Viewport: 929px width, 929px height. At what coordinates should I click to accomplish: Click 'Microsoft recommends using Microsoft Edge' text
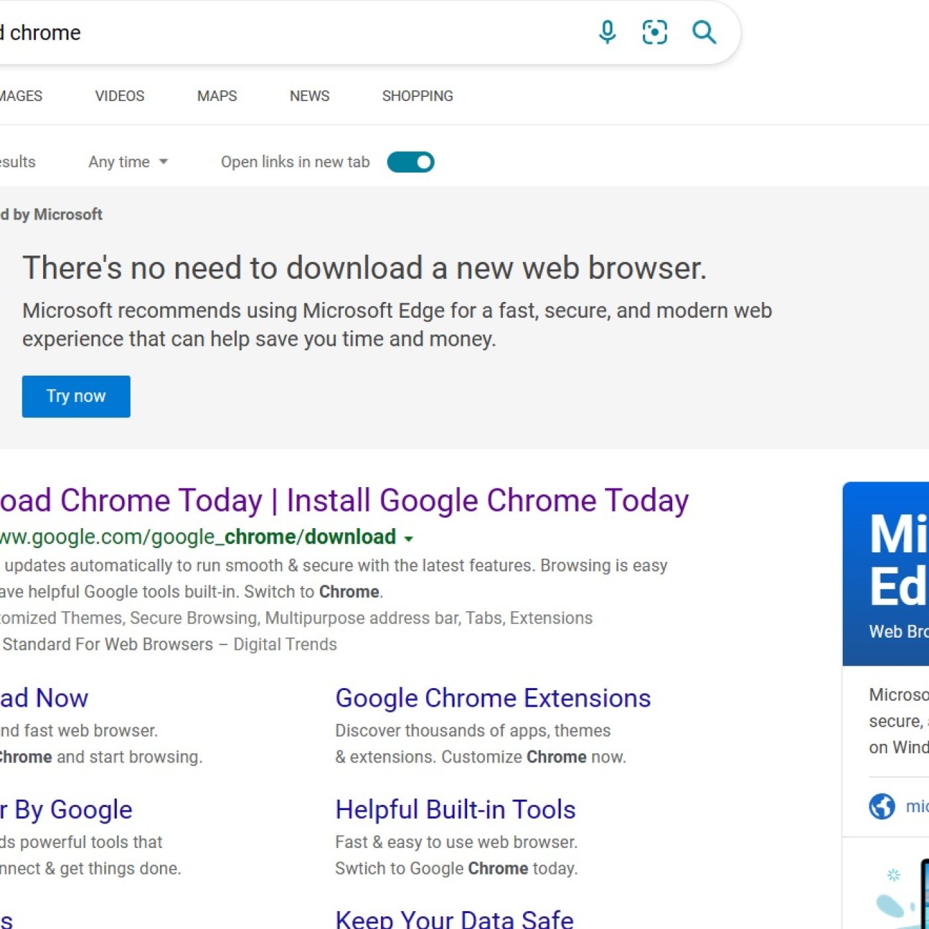[397, 324]
